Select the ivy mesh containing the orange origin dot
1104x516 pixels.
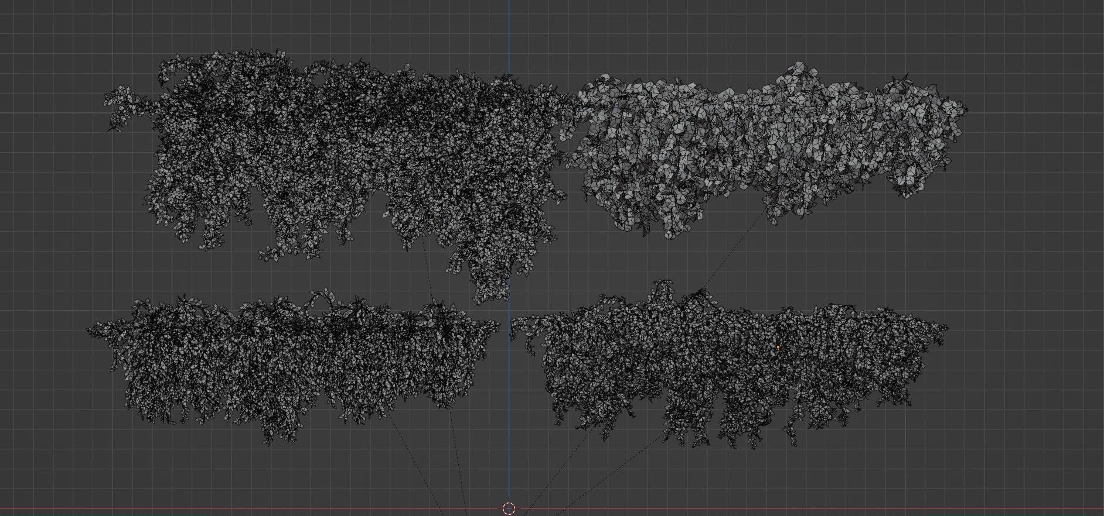coord(730,366)
